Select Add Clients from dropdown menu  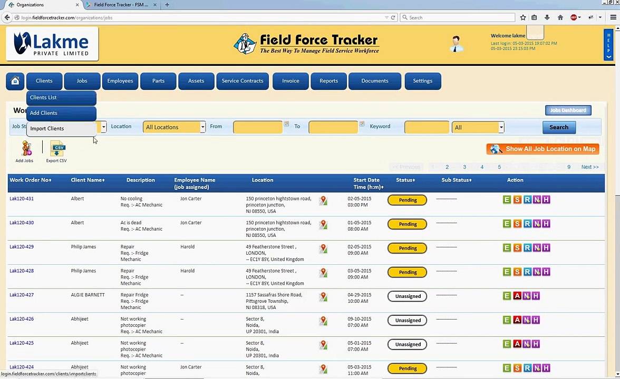(61, 113)
